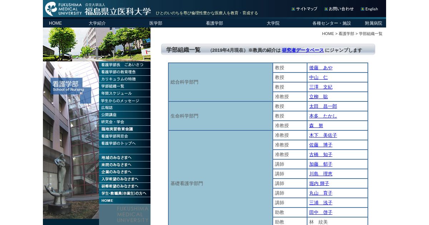The width and height of the screenshot is (429, 225).
Task: Open 古橋 知子's researcher profile
Action: [x=321, y=155]
